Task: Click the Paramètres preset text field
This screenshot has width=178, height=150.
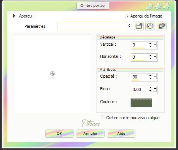Action: 92,26
